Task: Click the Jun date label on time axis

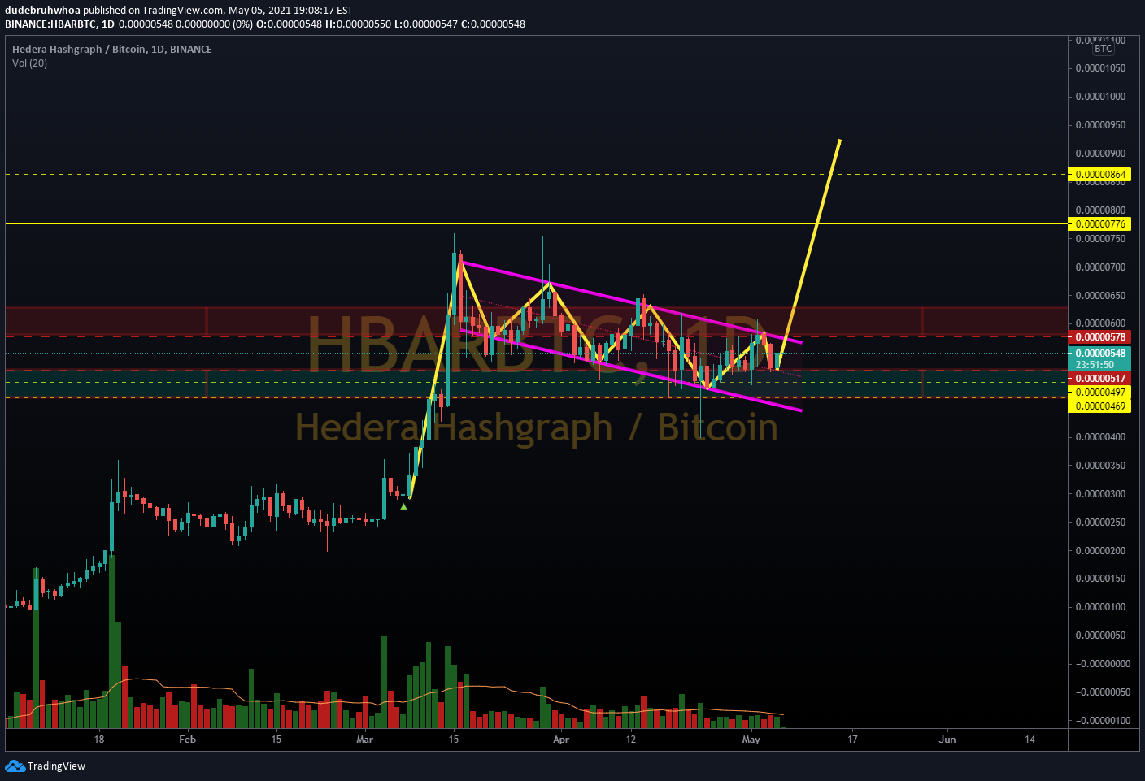Action: pyautogui.click(x=947, y=740)
